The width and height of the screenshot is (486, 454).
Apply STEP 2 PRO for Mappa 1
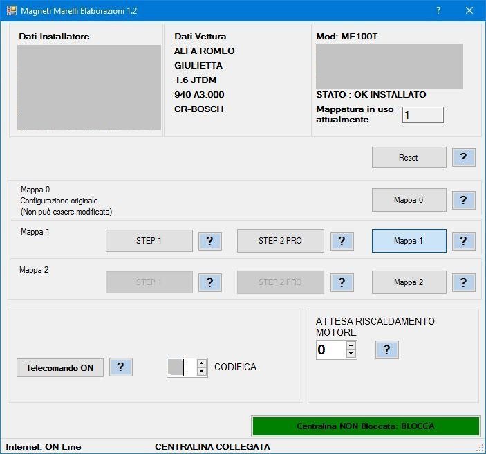tap(281, 241)
